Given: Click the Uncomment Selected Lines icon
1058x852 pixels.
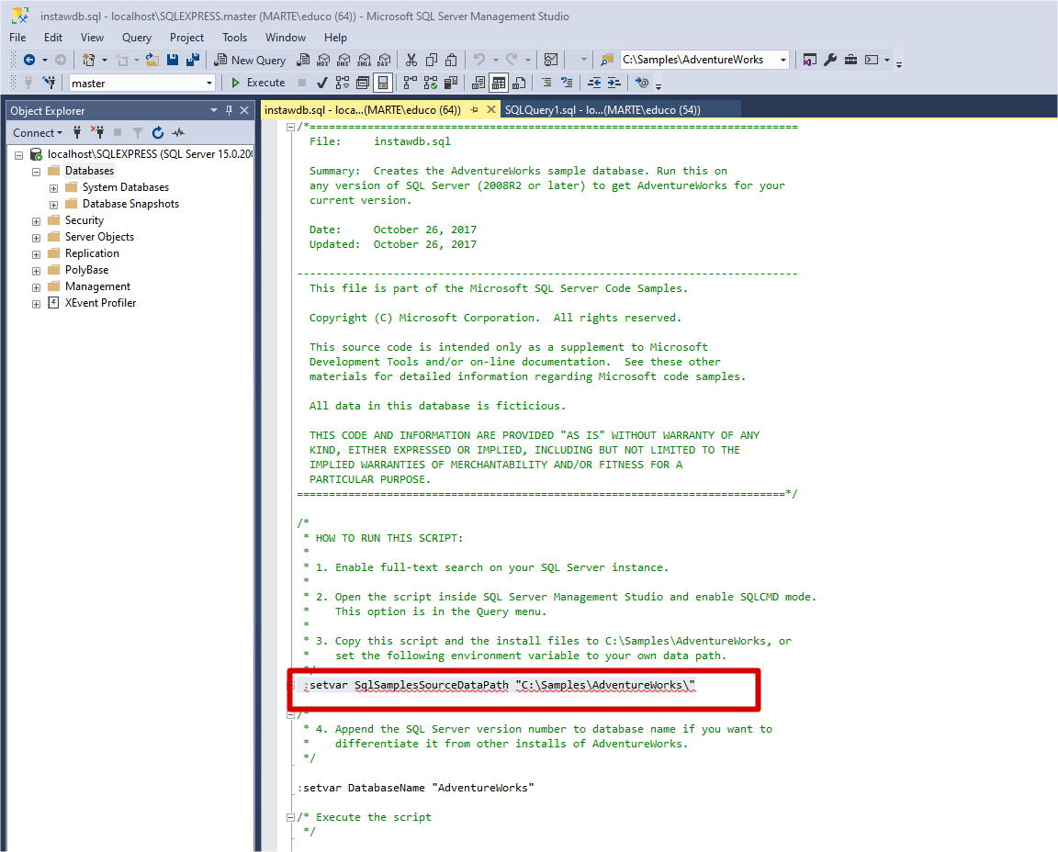Looking at the screenshot, I should pyautogui.click(x=567, y=83).
